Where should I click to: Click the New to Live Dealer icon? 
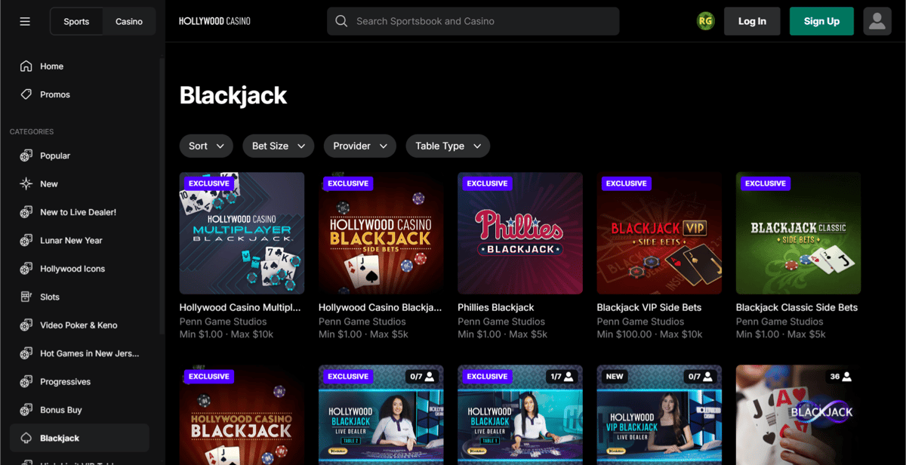26,212
